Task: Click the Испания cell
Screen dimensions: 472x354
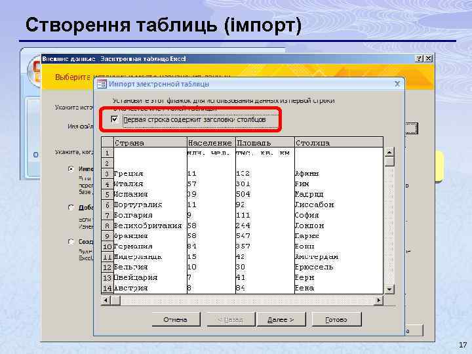Action: tap(150, 195)
